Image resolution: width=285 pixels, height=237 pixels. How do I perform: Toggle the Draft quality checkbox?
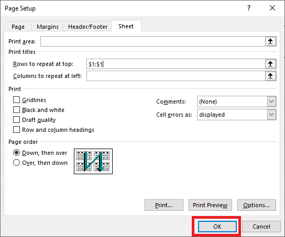click(16, 120)
